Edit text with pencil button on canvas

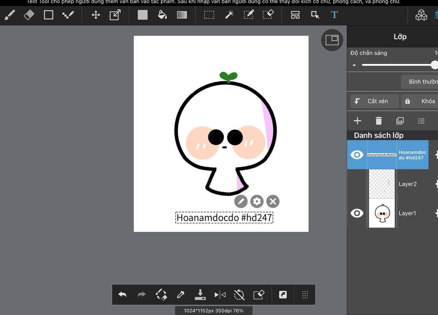(241, 201)
